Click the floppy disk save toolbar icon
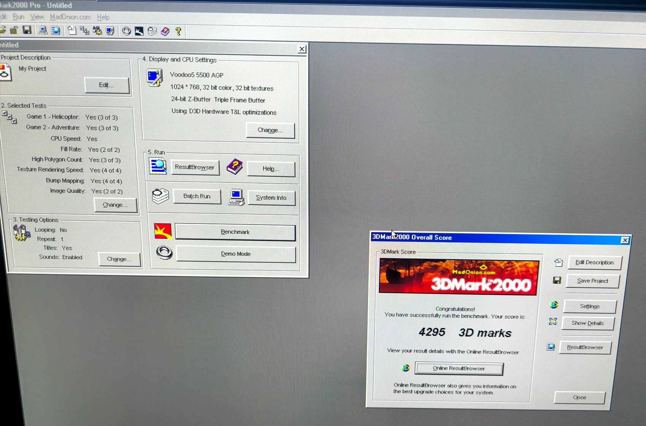The width and height of the screenshot is (646, 426). [x=27, y=30]
